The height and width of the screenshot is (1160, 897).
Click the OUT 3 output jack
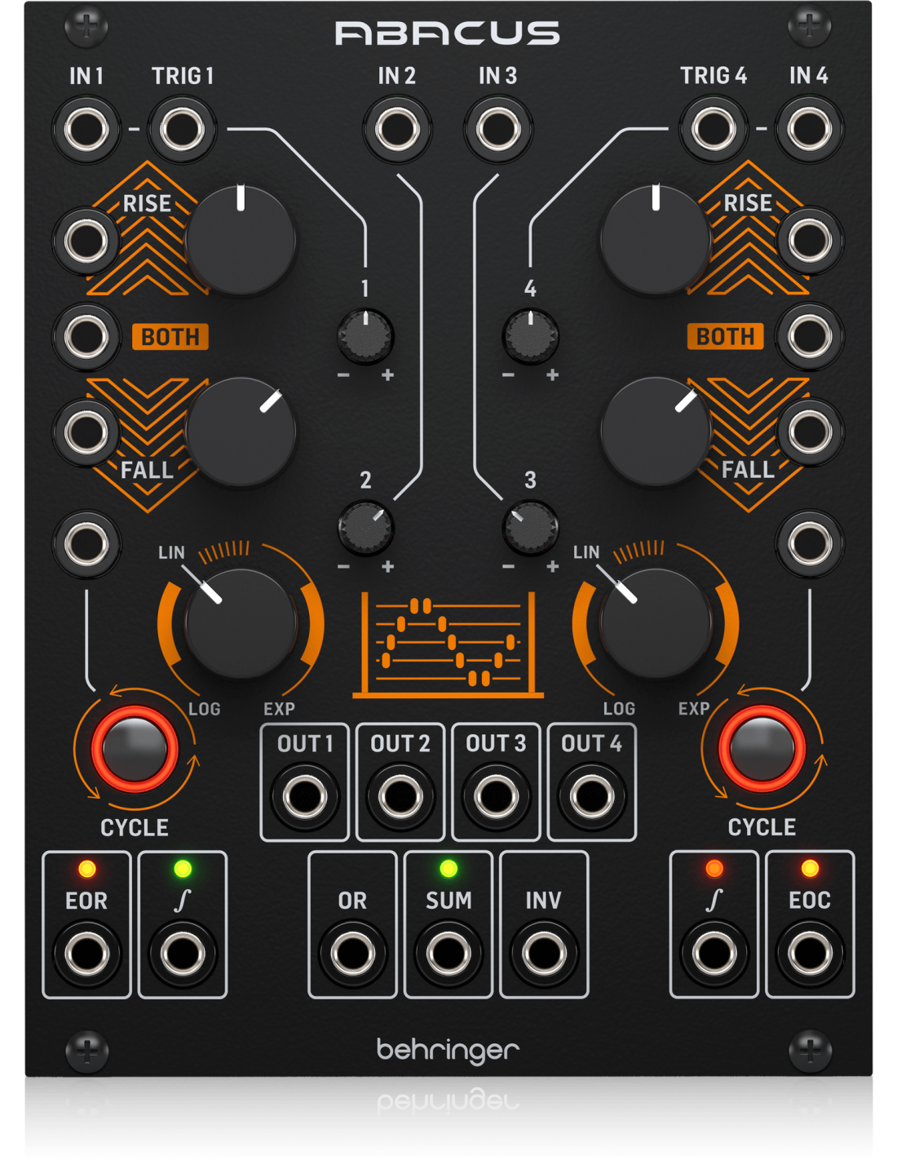click(496, 796)
